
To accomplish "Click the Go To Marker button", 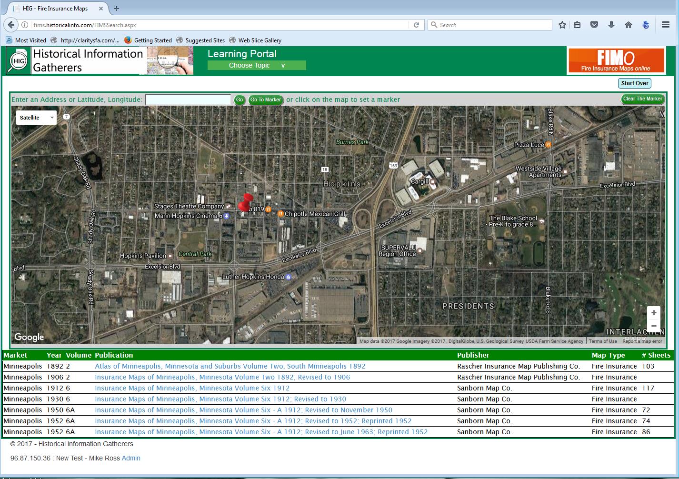I will pos(266,100).
